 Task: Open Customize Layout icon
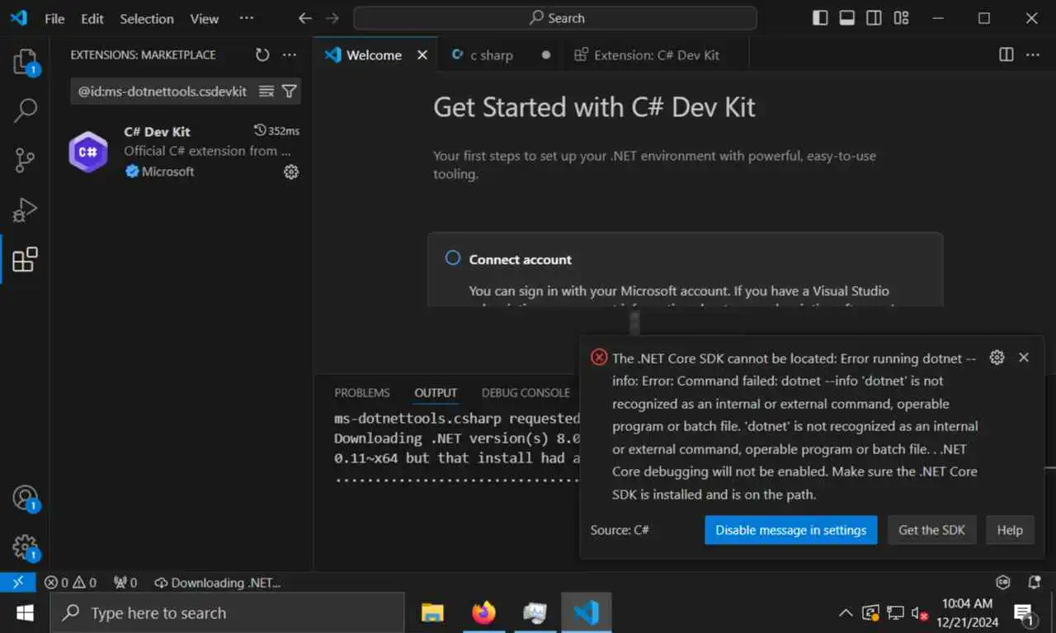coord(901,18)
